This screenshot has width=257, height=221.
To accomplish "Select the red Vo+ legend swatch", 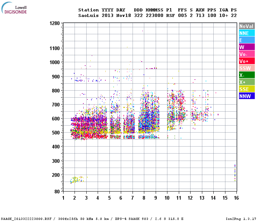I will click(x=247, y=61).
